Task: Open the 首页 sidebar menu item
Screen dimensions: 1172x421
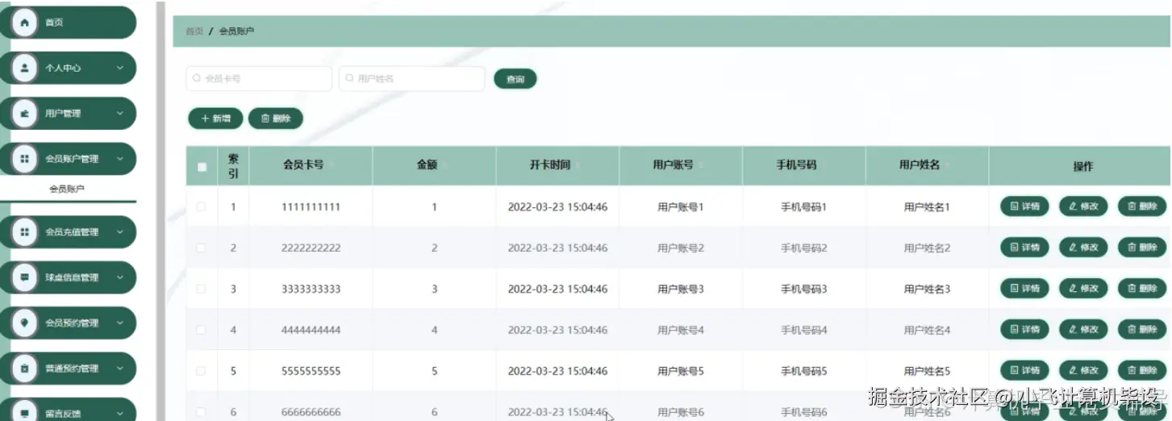Action: click(x=68, y=23)
